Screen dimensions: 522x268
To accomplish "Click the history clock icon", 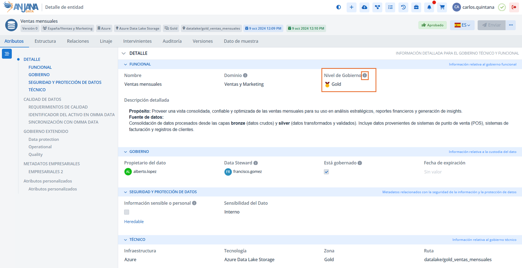I will coord(403,7).
